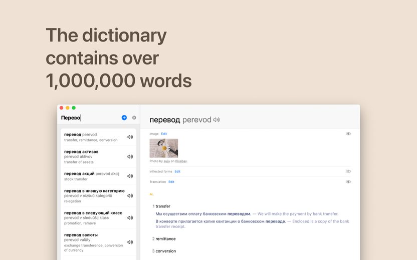Select the перевод акций result
Viewport: 417px width, 260px height.
98,176
